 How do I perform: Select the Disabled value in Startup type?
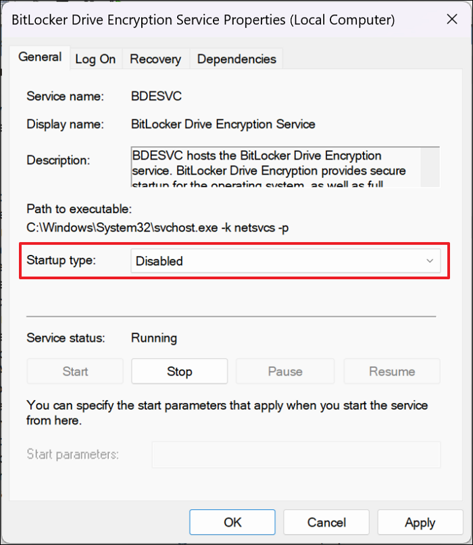[270, 260]
